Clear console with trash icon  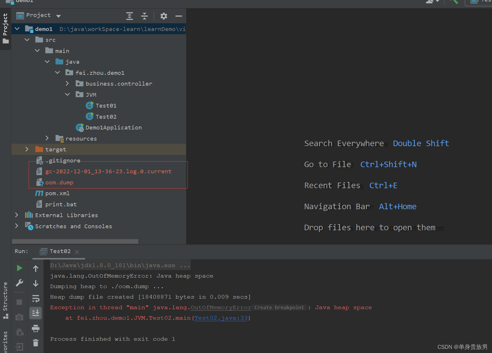point(36,342)
